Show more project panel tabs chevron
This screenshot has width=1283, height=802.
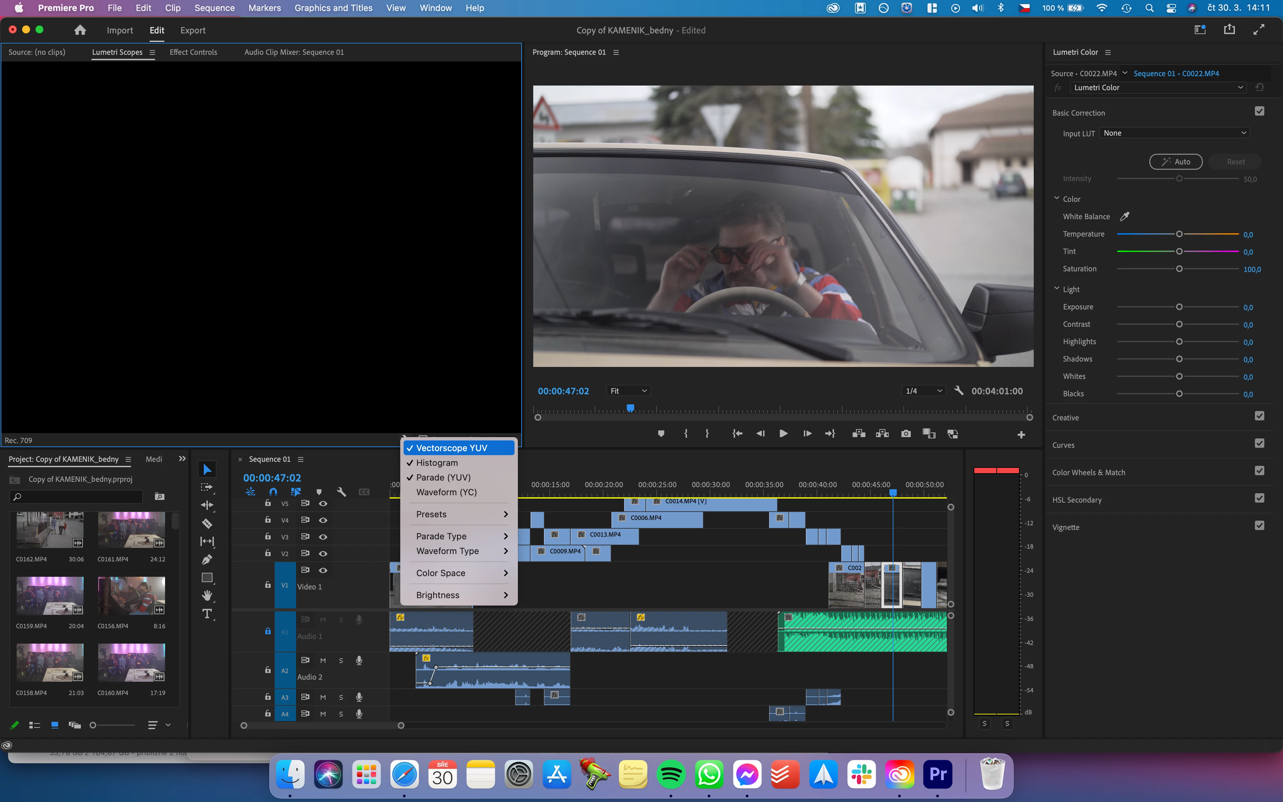tap(182, 459)
